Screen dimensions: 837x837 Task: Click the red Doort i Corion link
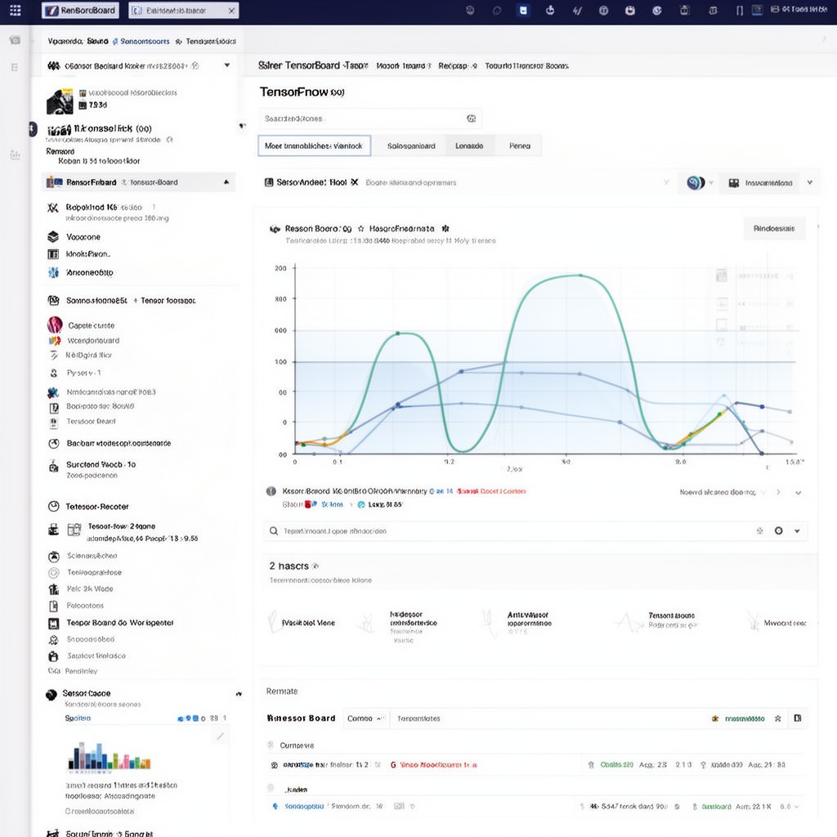[491, 491]
